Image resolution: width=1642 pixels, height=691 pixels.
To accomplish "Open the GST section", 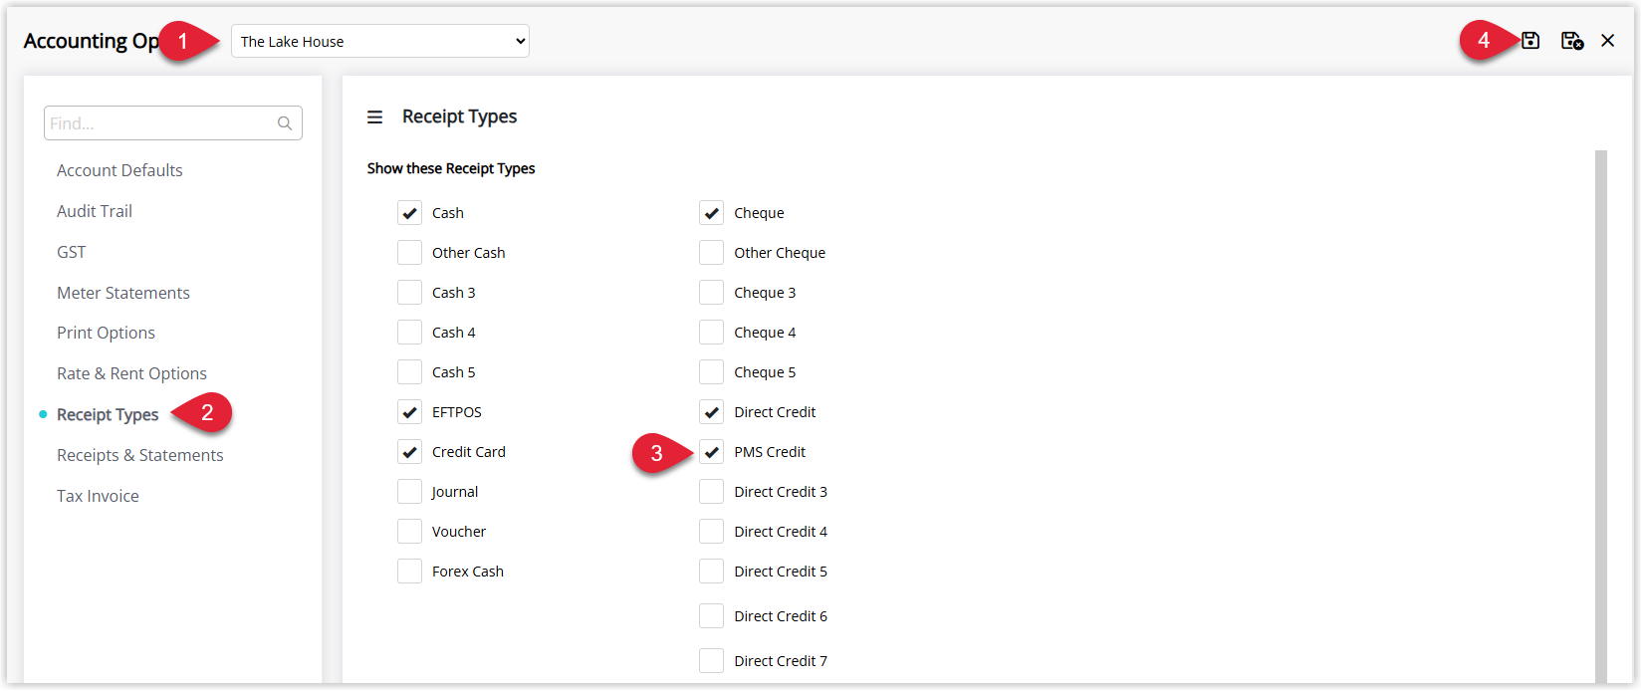I will point(72,252).
